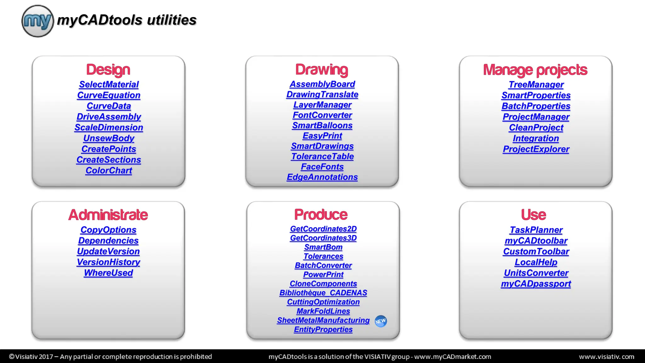Viewport: 645px width, 363px height.
Task: Go to the SmartBalloons link
Action: coord(322,125)
